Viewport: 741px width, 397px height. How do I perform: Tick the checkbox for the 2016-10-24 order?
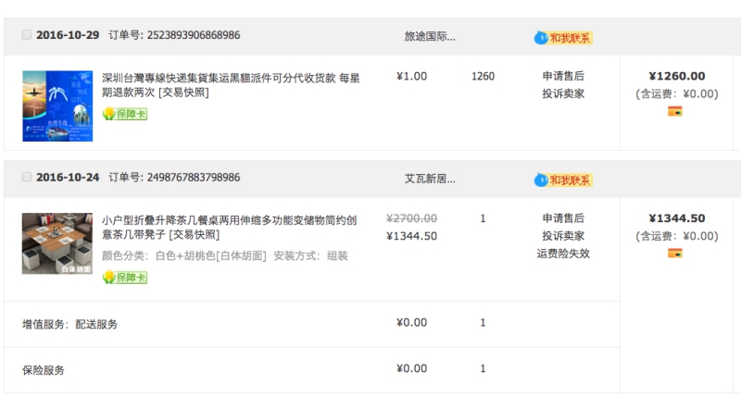(27, 177)
